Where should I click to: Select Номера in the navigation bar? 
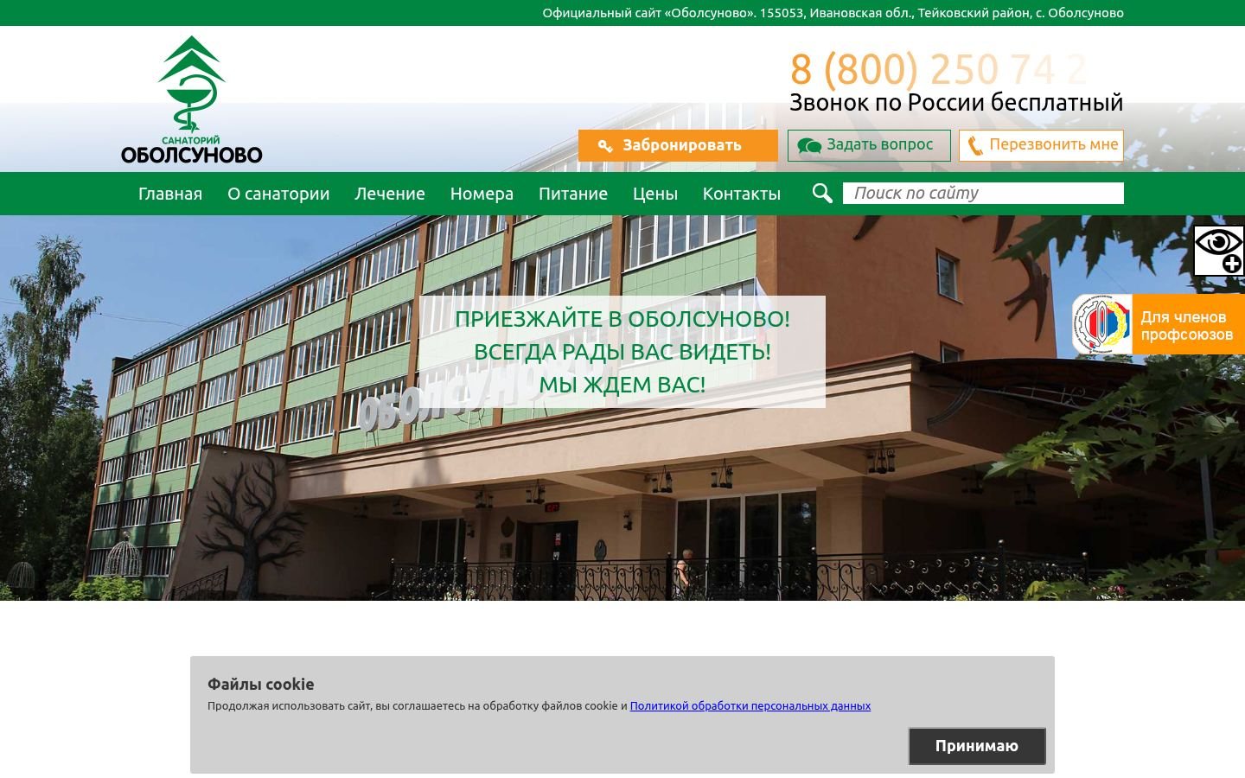click(482, 194)
